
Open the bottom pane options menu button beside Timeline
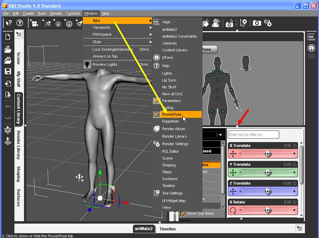(x=300, y=228)
